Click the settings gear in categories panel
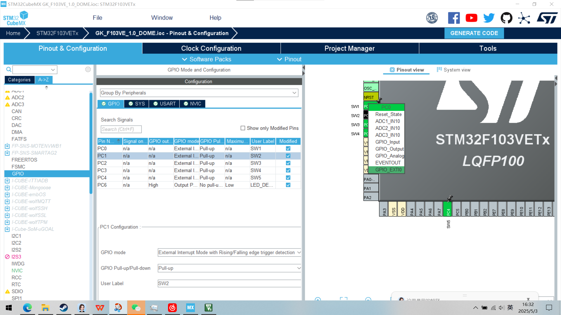The height and width of the screenshot is (315, 561). [88, 69]
